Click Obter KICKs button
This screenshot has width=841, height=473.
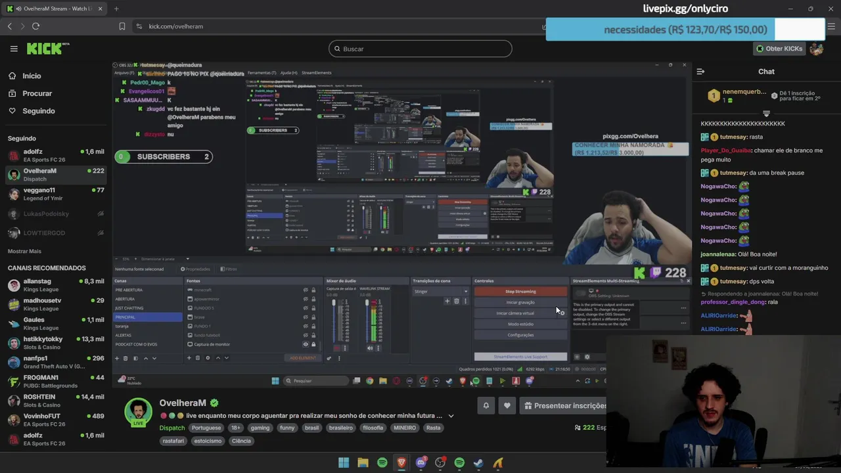(x=779, y=49)
